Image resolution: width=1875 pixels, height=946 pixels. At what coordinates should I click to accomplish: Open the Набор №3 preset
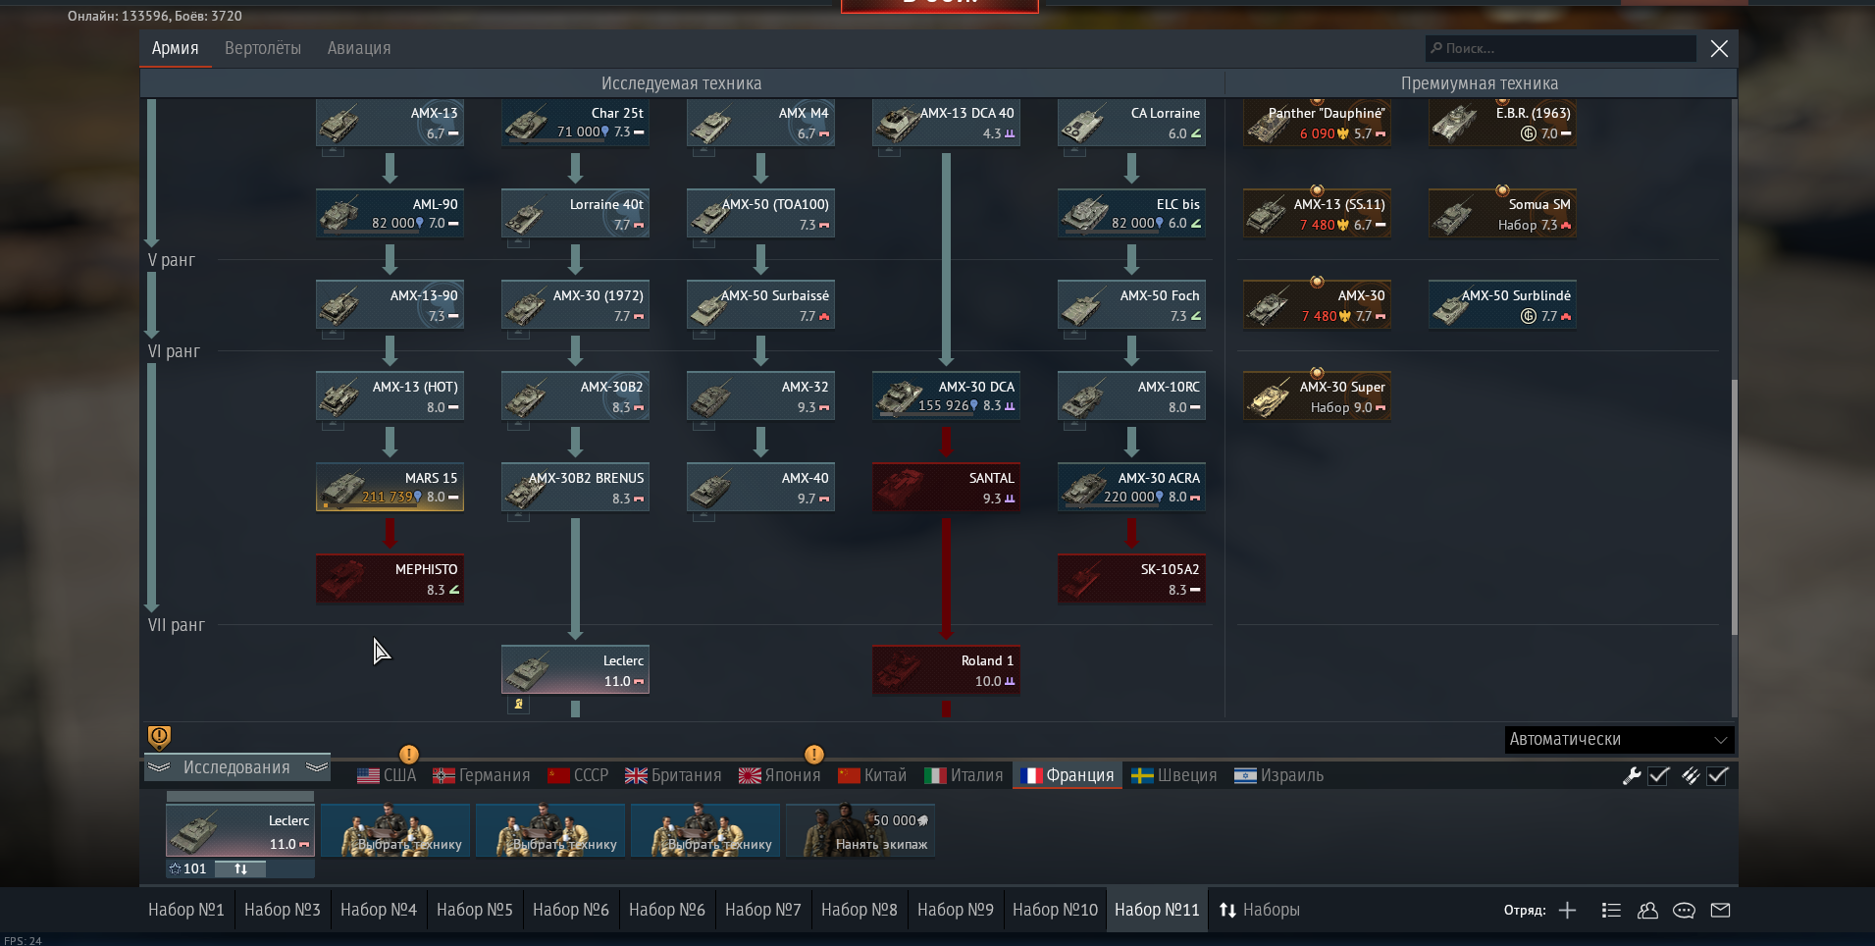coord(283,910)
